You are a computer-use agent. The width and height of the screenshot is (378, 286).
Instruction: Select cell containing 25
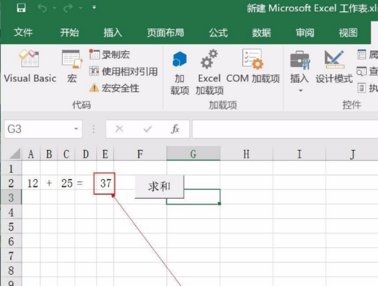click(x=66, y=183)
